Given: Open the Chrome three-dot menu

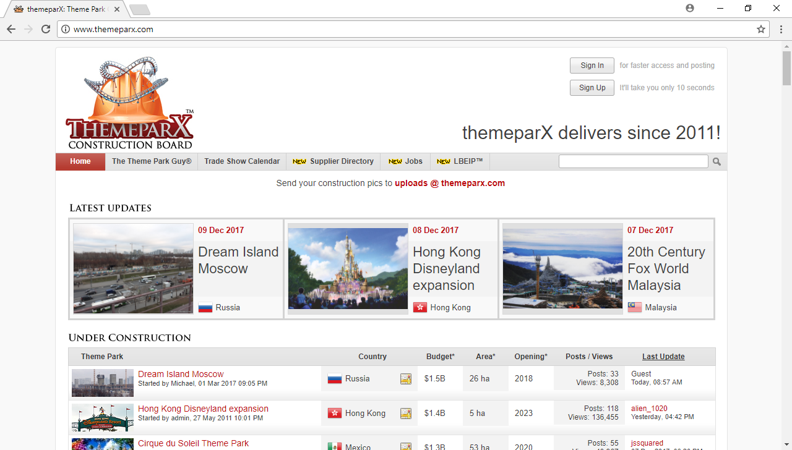Looking at the screenshot, I should (x=781, y=29).
